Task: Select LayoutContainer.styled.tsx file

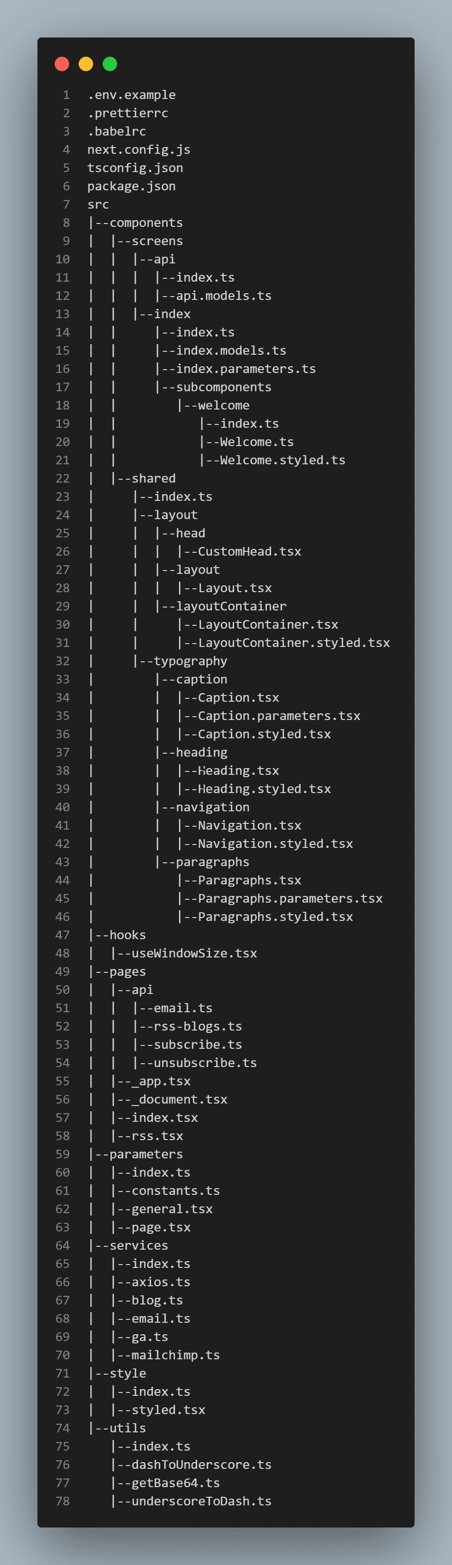Action: (294, 643)
